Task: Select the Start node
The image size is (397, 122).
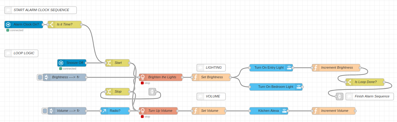Action: [x=118, y=63]
